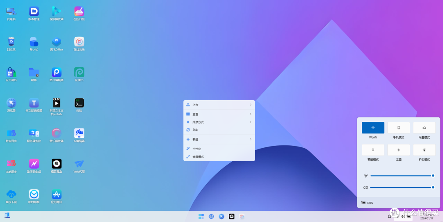Open the 终端 (Terminal) desktop icon
Image resolution: width=443 pixels, height=222 pixels.
(79, 103)
